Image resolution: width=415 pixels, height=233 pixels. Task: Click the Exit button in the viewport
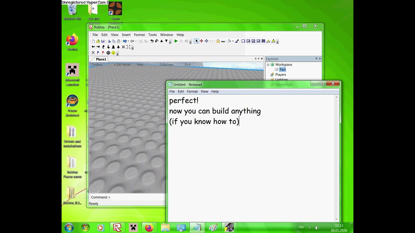pyautogui.click(x=188, y=65)
